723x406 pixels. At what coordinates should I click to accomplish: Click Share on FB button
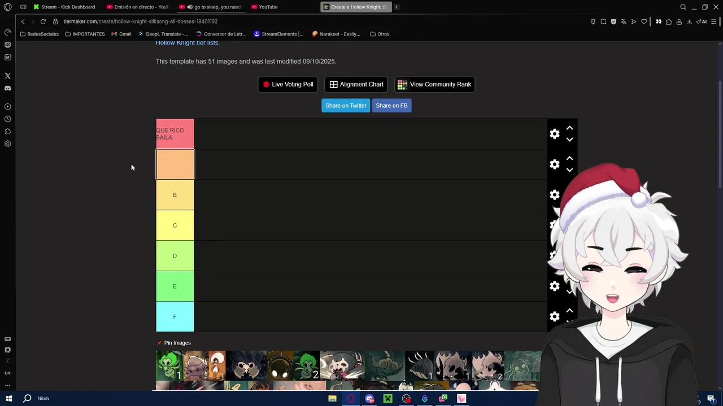pyautogui.click(x=391, y=105)
